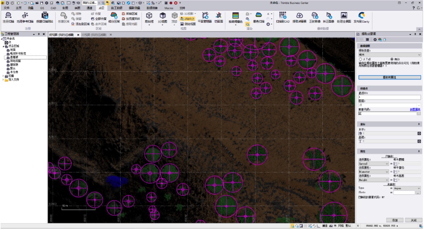
Task: Click the Photo browse ellipsis button
Action: click(418, 192)
